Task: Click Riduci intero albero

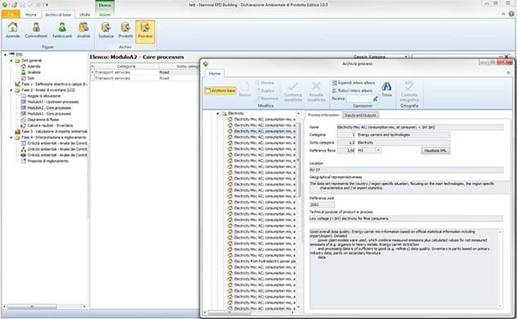Action: point(352,91)
